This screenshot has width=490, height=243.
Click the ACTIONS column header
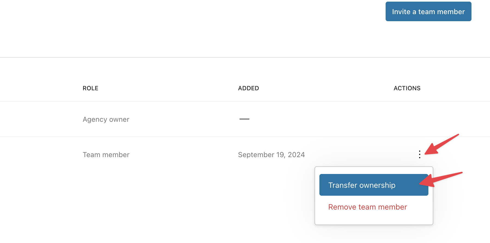pos(407,88)
